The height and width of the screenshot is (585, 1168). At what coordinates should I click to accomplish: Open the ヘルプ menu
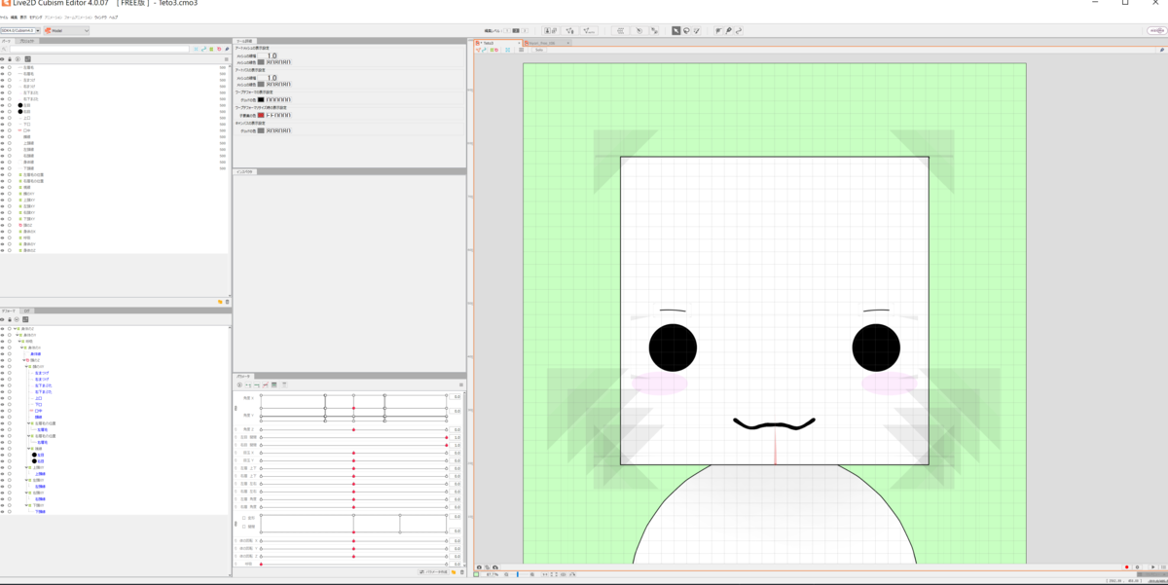pos(114,17)
